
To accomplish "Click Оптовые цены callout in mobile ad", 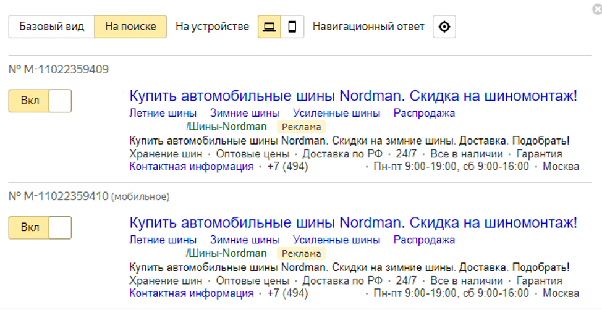I will click(252, 281).
